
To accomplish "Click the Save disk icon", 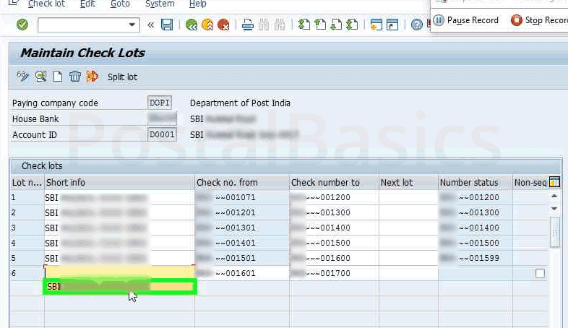I will click(x=167, y=25).
